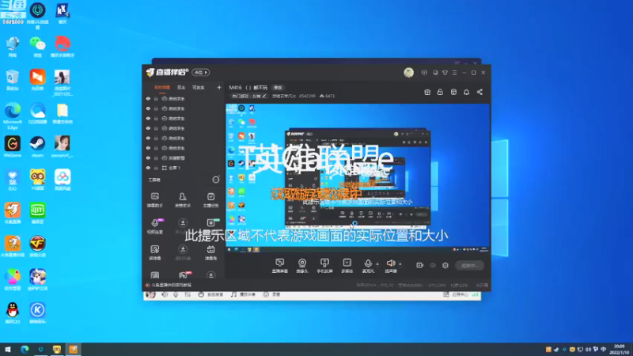
Task: Open the skin shirt icon in the title bar
Action: (445, 73)
